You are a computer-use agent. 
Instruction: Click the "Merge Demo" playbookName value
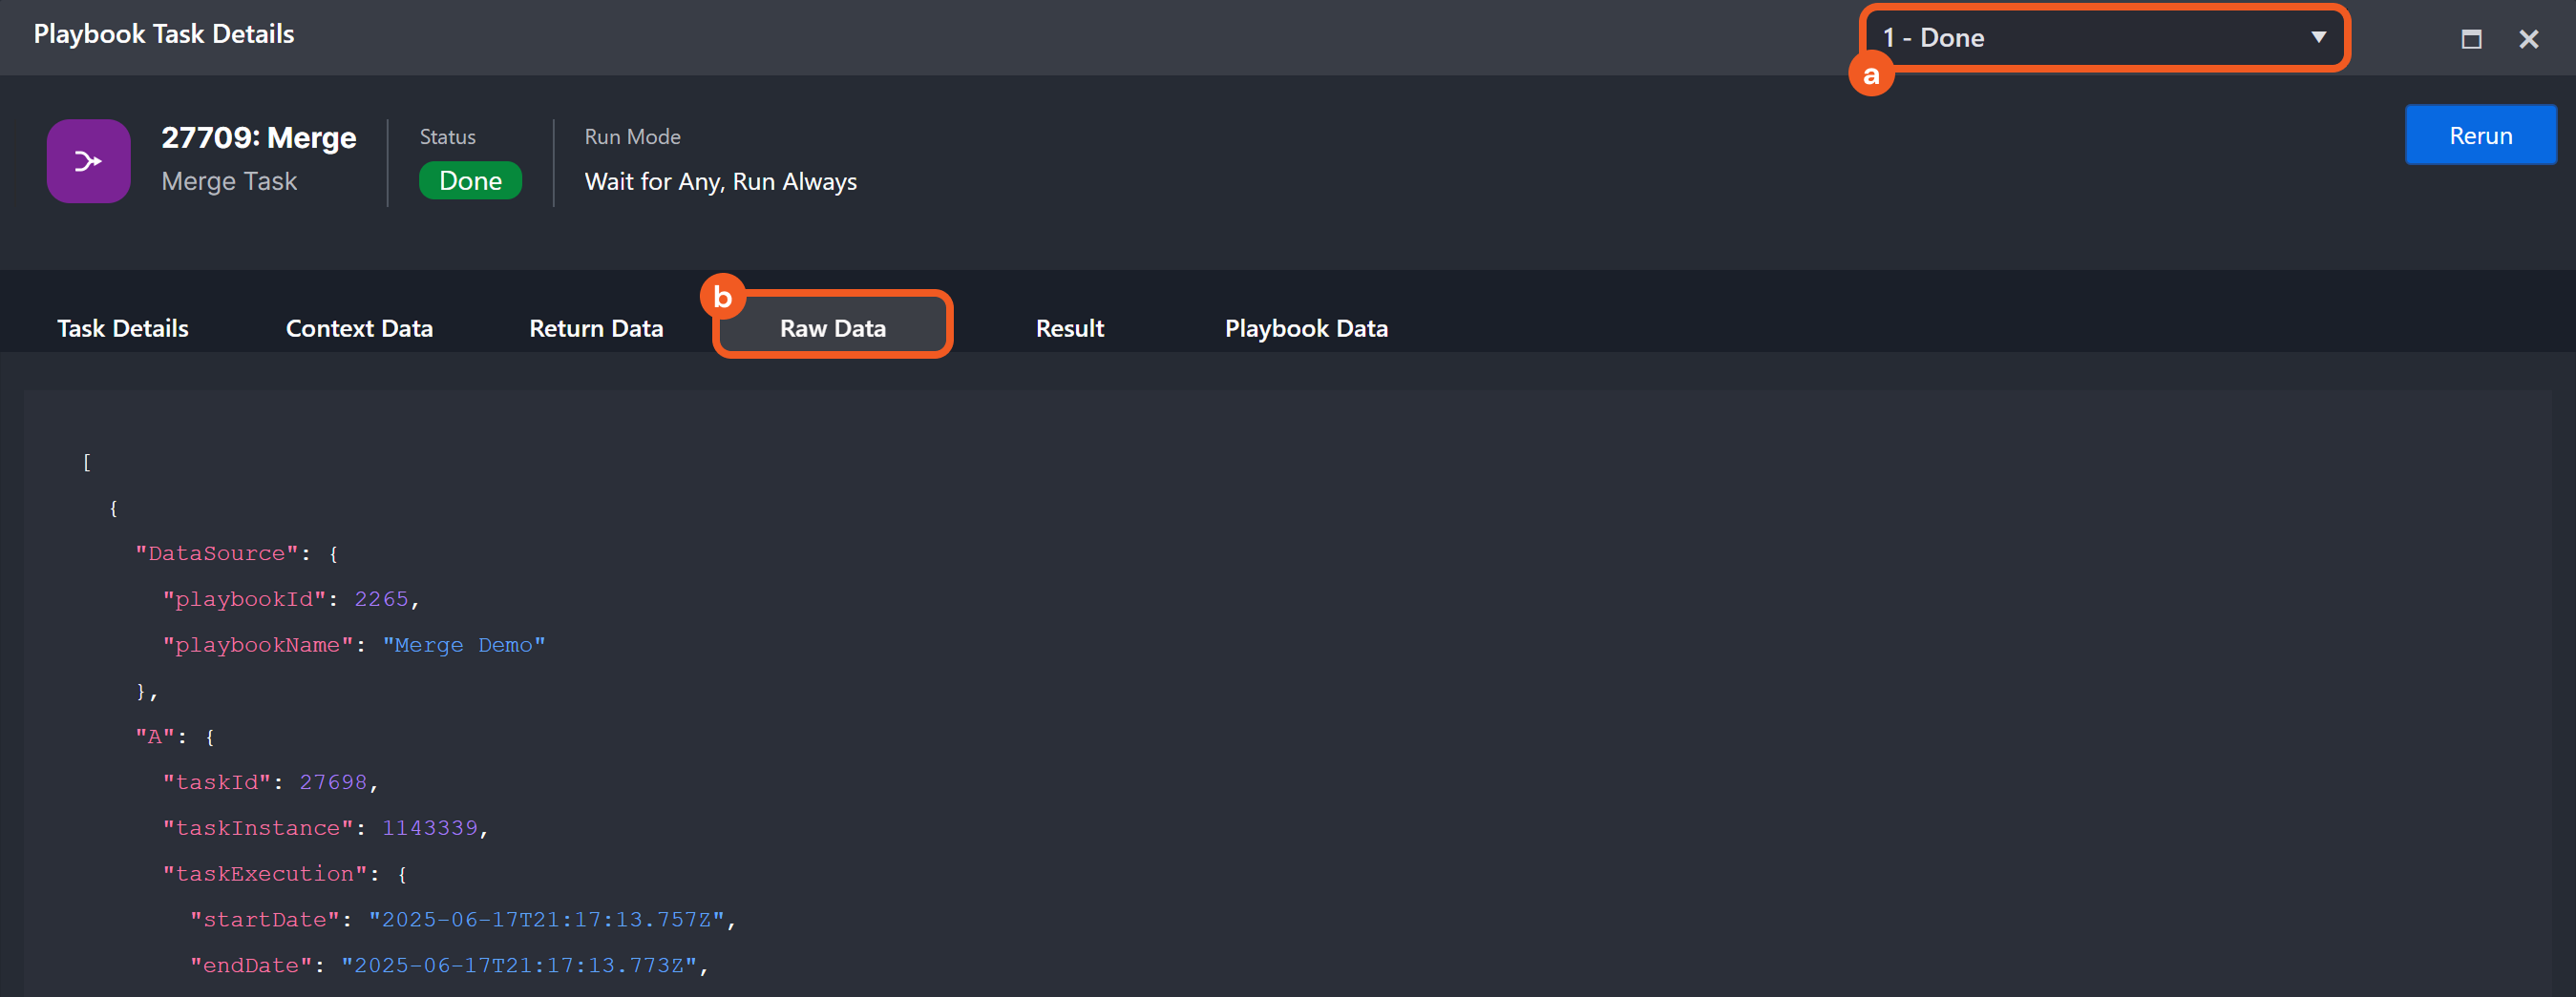point(464,645)
